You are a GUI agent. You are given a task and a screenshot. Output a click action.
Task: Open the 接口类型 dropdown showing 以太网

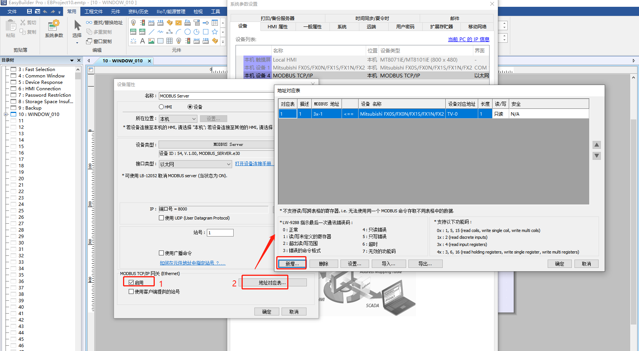pos(195,164)
